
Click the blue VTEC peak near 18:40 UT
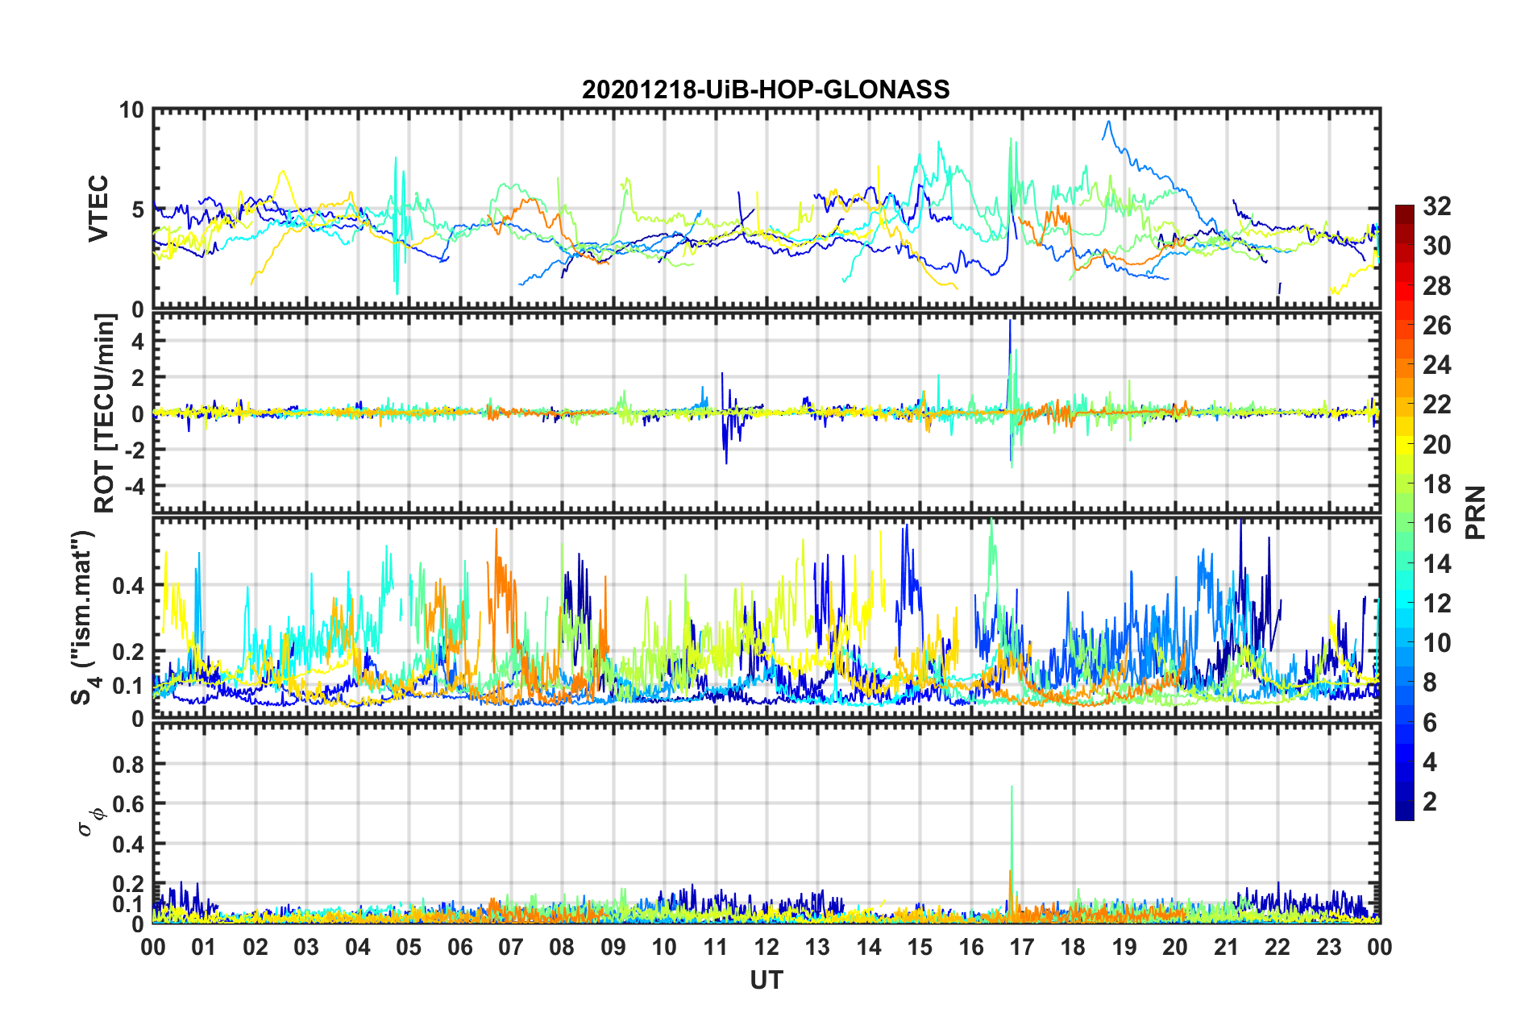click(x=1109, y=123)
